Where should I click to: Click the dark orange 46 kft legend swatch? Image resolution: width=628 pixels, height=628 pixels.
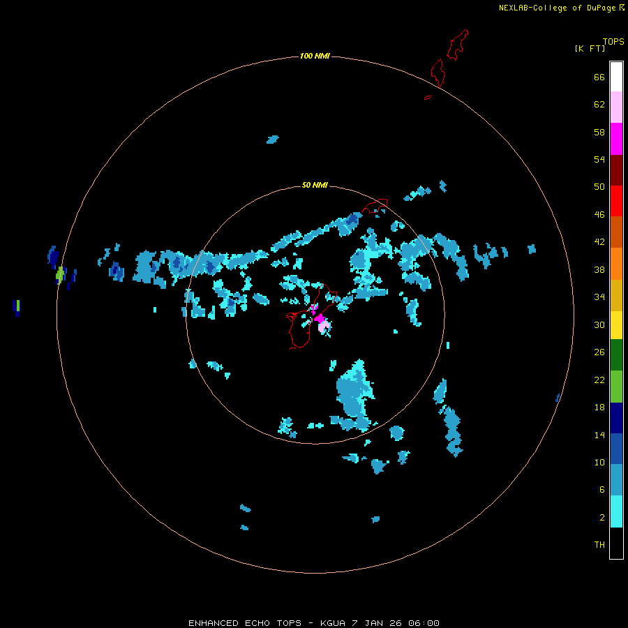click(x=616, y=232)
